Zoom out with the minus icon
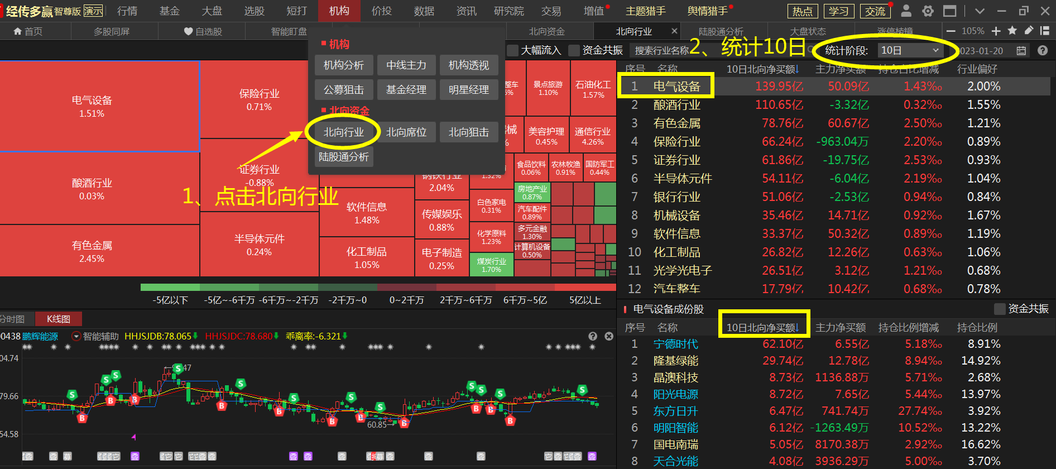The height and width of the screenshot is (469, 1056). [x=951, y=31]
